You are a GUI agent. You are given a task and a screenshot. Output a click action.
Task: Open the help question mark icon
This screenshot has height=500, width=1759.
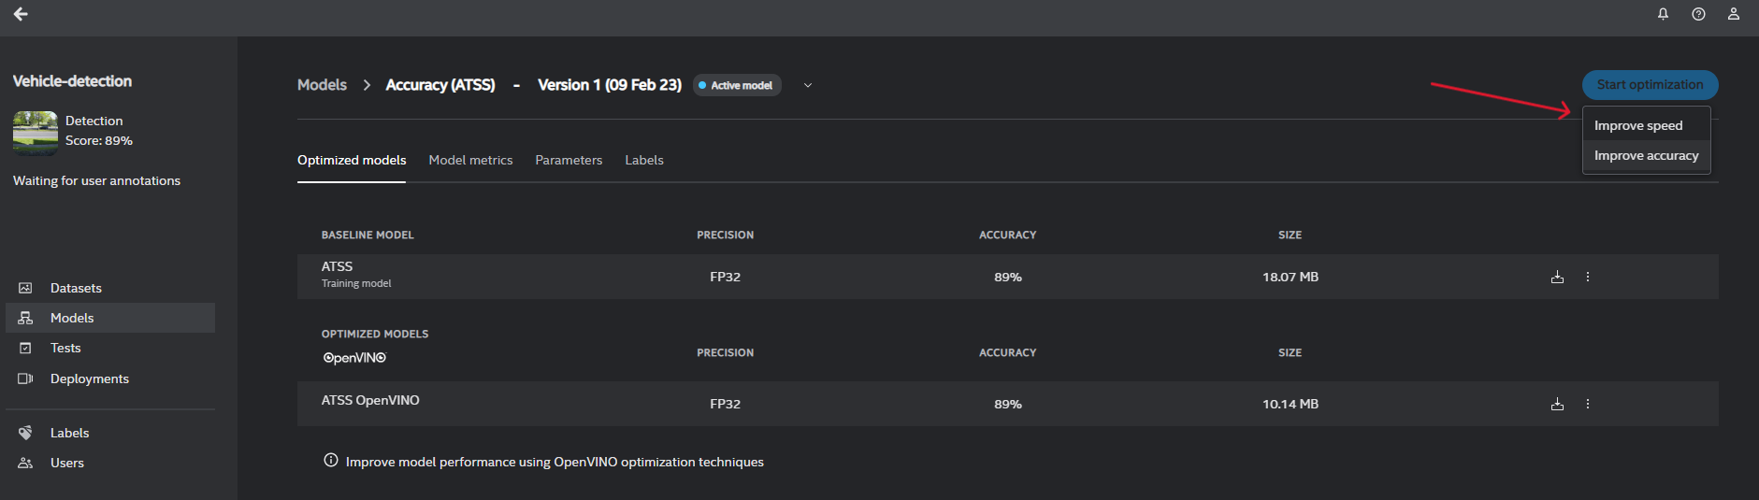[1698, 14]
